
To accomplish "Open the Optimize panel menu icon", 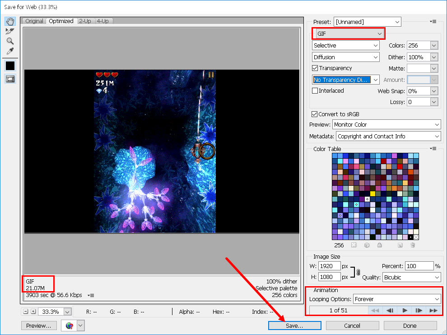I will click(433, 22).
